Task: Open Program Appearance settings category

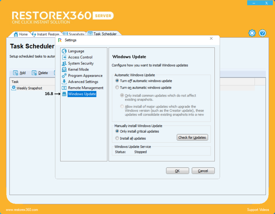Action: pyautogui.click(x=85, y=76)
